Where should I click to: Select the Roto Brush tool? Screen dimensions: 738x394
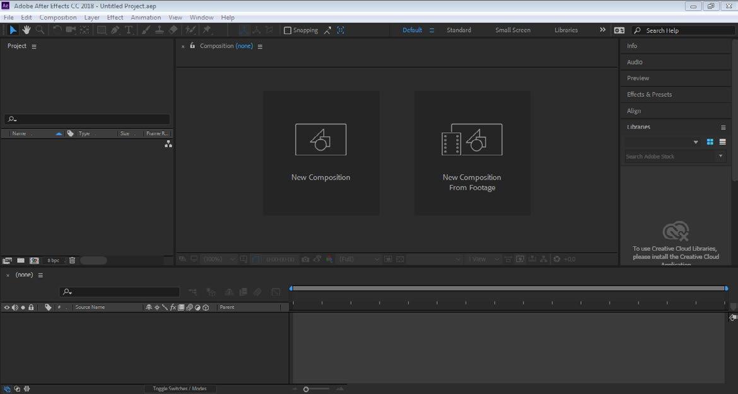(x=190, y=30)
